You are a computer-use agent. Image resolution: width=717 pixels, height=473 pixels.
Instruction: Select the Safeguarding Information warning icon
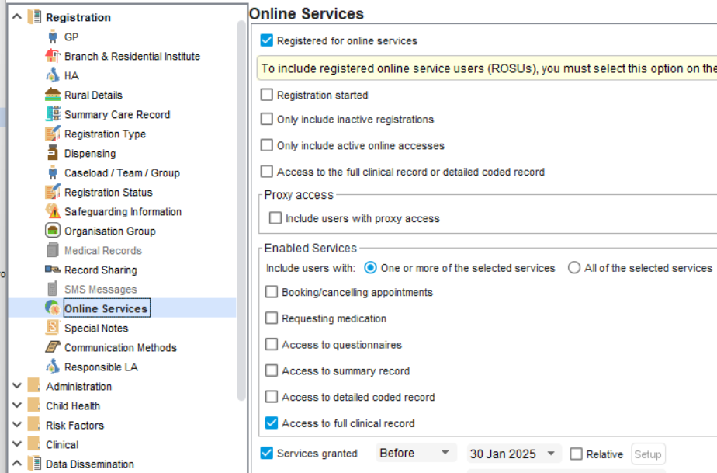coord(53,211)
